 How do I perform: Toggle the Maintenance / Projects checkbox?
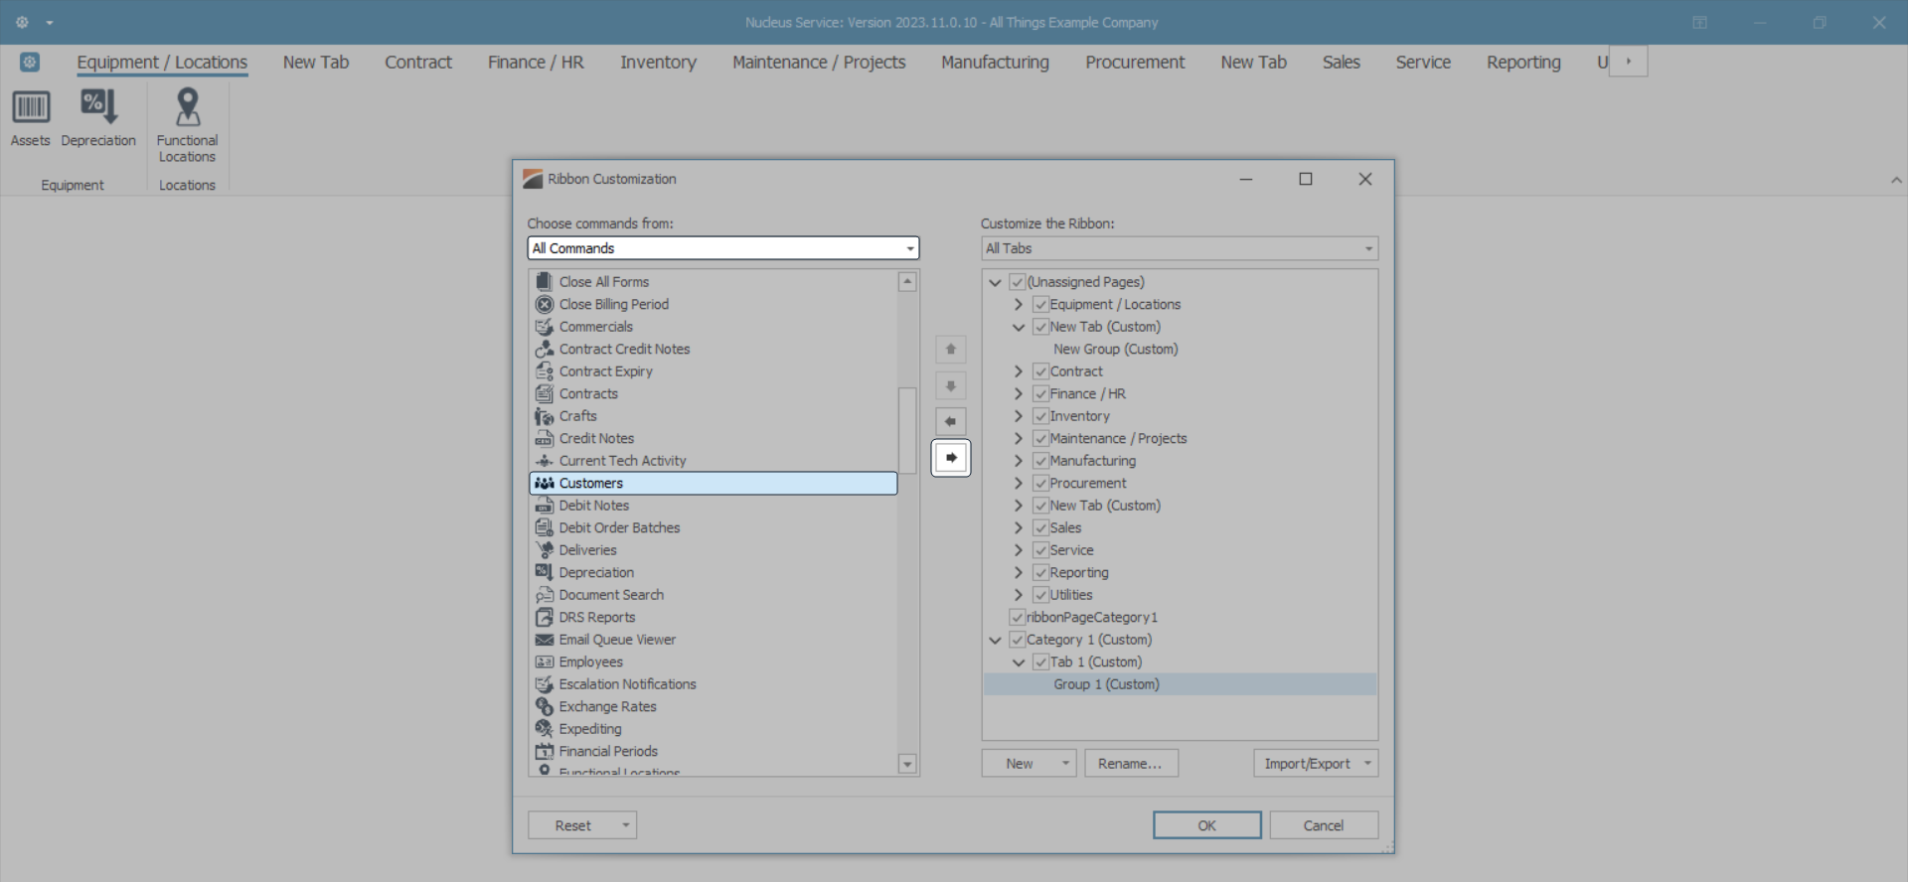(x=1040, y=438)
